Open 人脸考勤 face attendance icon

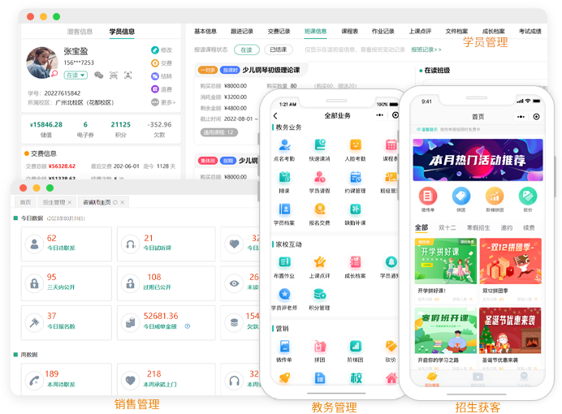[x=355, y=145]
